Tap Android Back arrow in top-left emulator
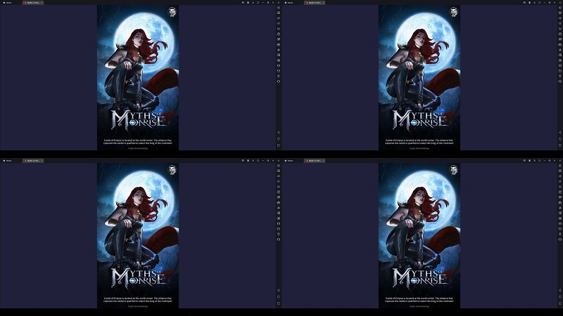The height and width of the screenshot is (316, 563). (279, 133)
